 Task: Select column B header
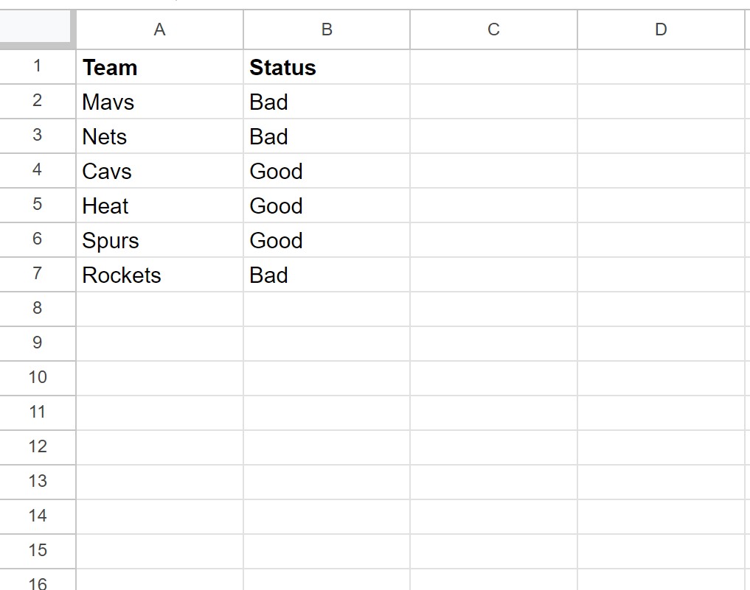coord(327,29)
